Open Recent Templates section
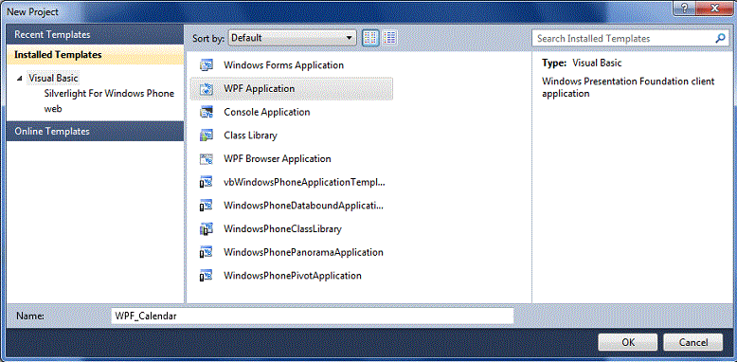The width and height of the screenshot is (737, 362). coord(95,35)
